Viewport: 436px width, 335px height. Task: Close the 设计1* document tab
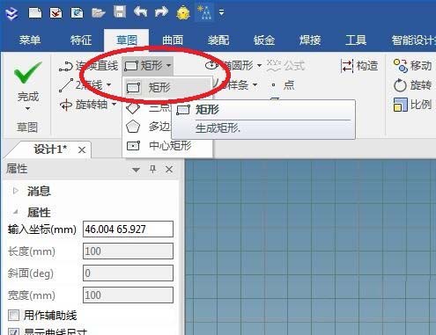[x=82, y=150]
